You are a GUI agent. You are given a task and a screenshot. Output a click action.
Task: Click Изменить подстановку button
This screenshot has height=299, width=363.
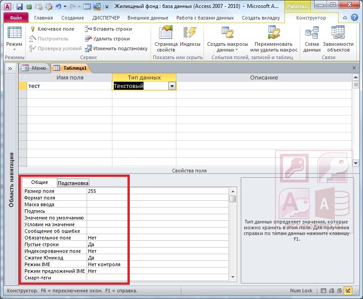coord(116,48)
